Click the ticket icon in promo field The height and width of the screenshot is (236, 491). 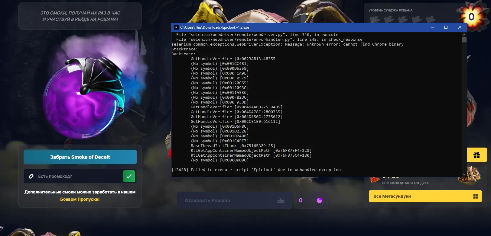[x=31, y=176]
